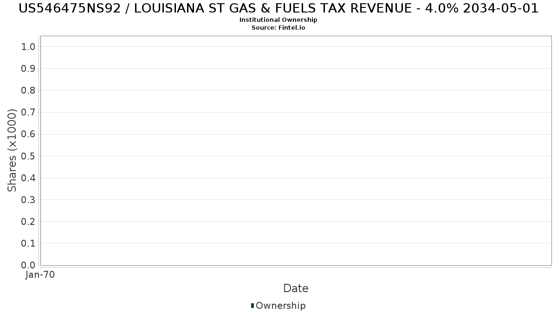The height and width of the screenshot is (313, 557).
Task: Click the Jan-70 x-axis tick label
Action: coord(40,275)
